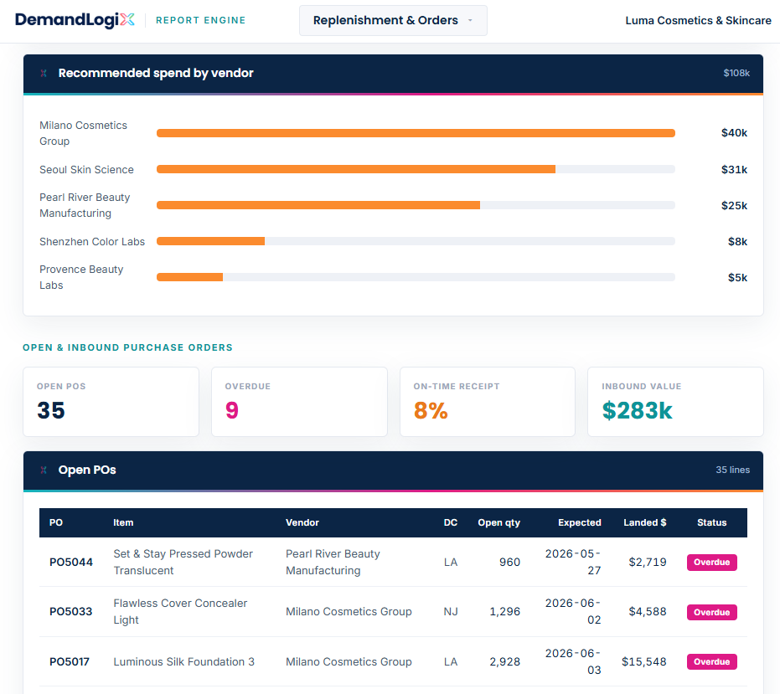
Task: Open the Replenishment & Orders report dropdown
Action: pos(393,20)
